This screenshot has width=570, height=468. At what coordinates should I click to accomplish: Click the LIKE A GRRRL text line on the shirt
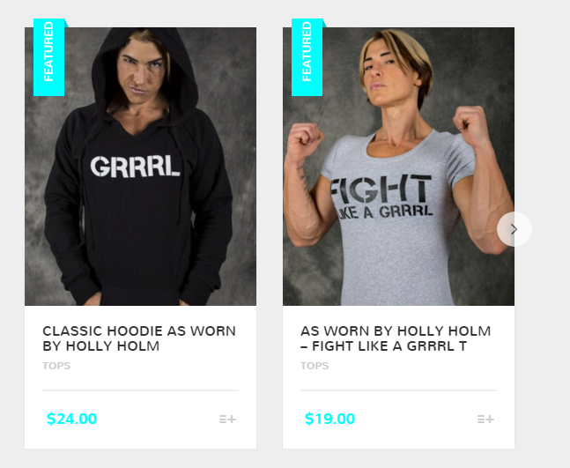[385, 212]
